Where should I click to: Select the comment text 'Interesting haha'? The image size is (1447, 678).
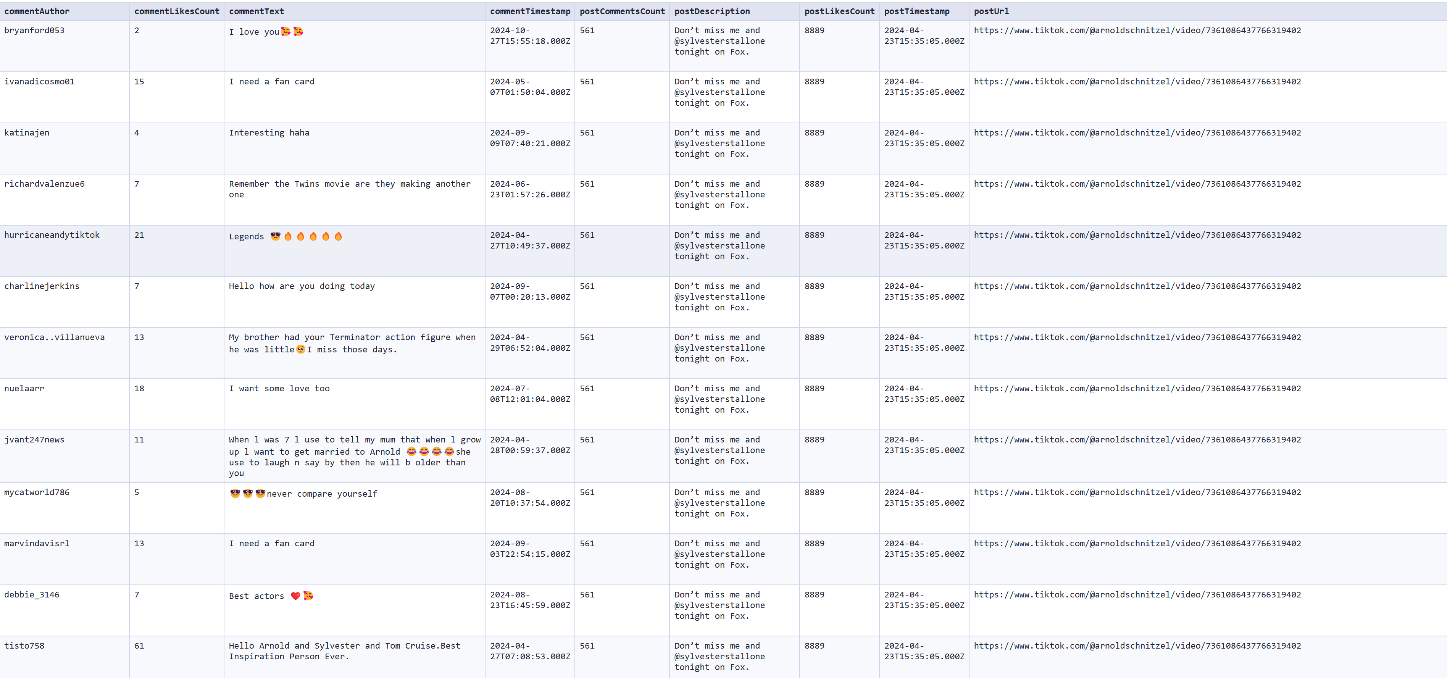tap(268, 132)
